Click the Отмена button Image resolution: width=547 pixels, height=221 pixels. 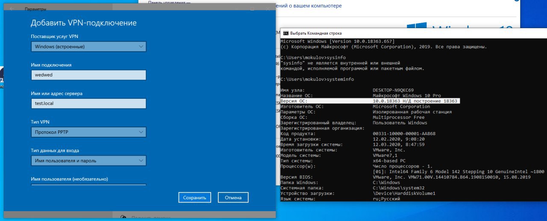point(233,197)
